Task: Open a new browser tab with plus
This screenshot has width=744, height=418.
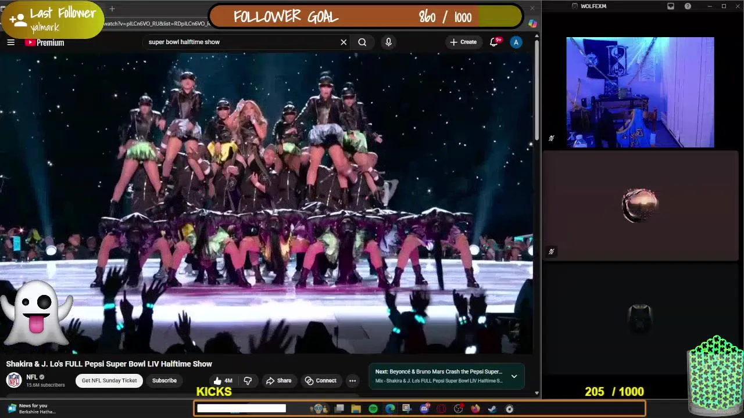Action: click(112, 9)
